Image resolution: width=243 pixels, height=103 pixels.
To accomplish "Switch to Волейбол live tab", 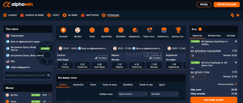I will coord(128,85).
